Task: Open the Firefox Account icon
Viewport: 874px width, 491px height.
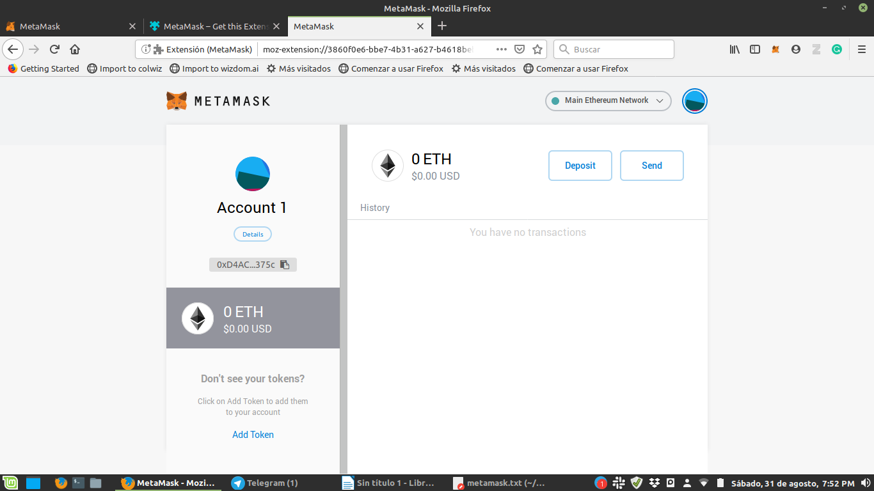Action: (796, 49)
